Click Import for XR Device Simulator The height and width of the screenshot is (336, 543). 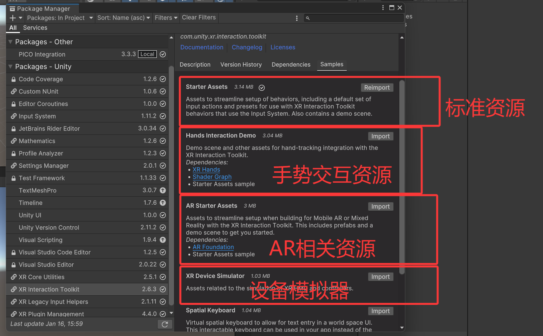[381, 277]
